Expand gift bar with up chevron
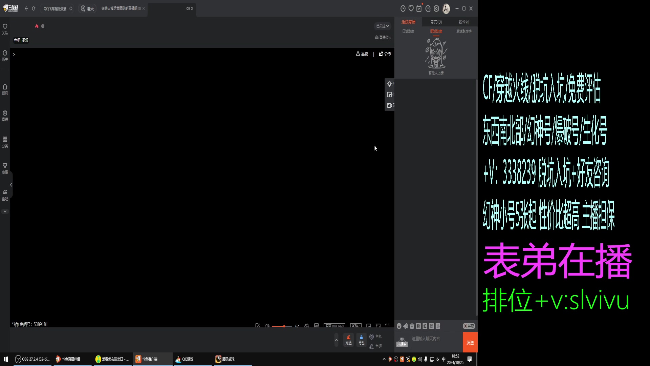 (x=336, y=340)
